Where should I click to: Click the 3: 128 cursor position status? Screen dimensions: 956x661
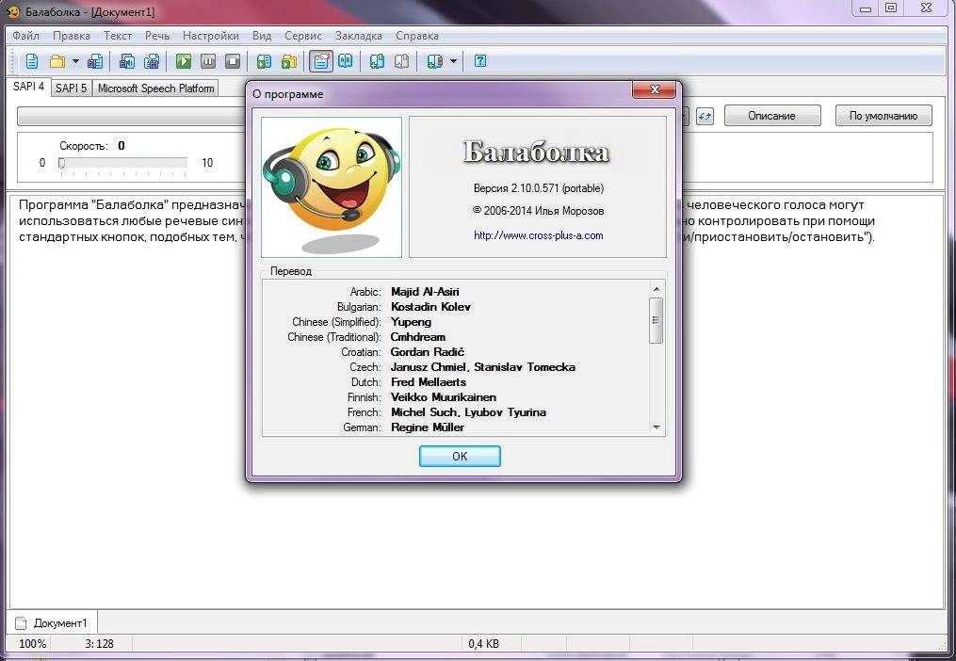click(100, 643)
